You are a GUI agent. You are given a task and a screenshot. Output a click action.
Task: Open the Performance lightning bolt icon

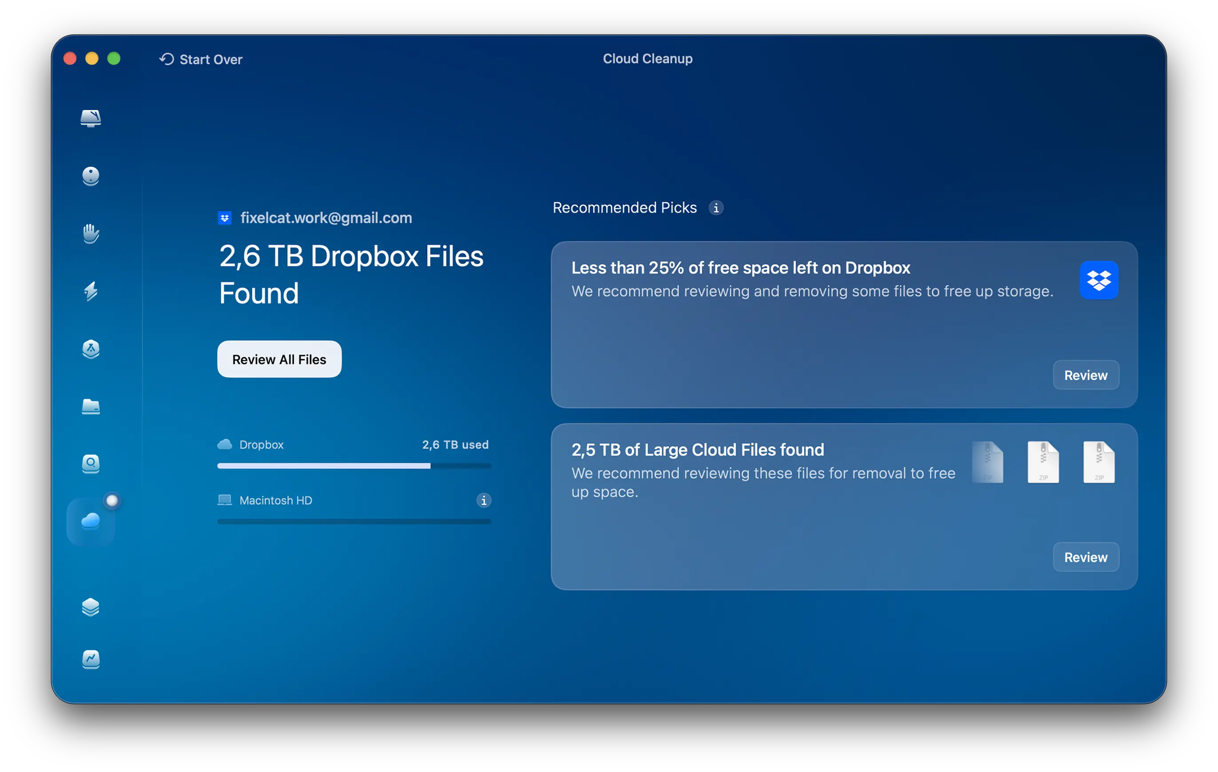click(x=91, y=291)
